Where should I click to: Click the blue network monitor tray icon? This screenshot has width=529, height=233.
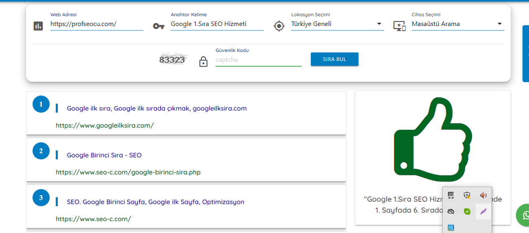click(x=450, y=228)
